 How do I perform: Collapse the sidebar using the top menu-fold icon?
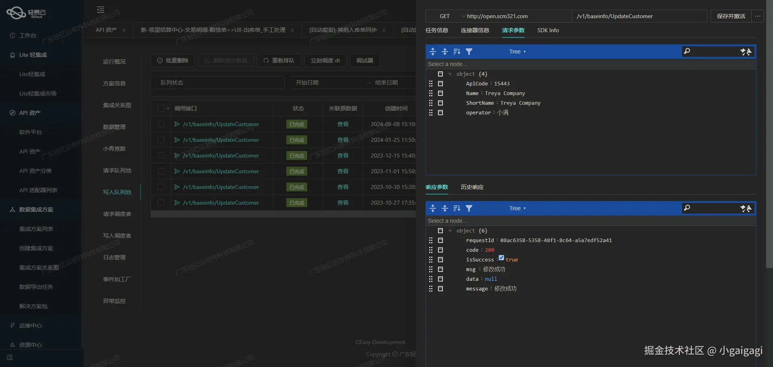click(x=101, y=10)
